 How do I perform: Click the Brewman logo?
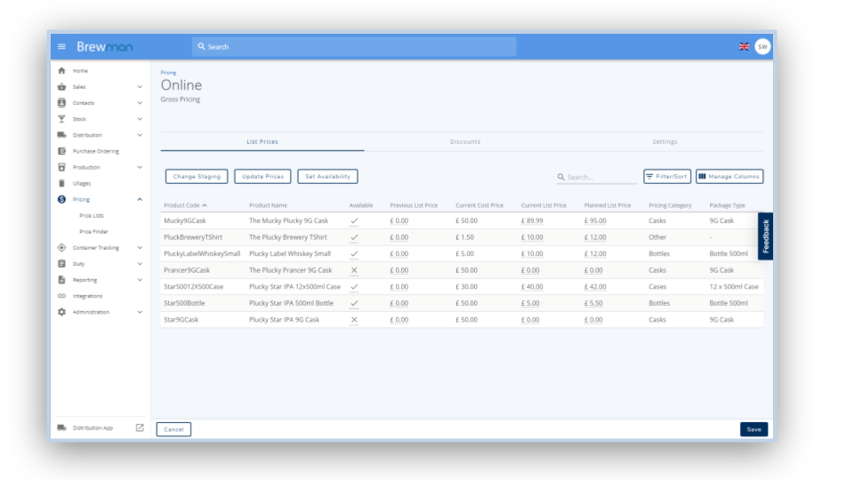(x=105, y=47)
